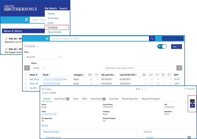Click the magnifier search button beside MLS# field
This screenshot has height=139, width=197.
point(152,38)
